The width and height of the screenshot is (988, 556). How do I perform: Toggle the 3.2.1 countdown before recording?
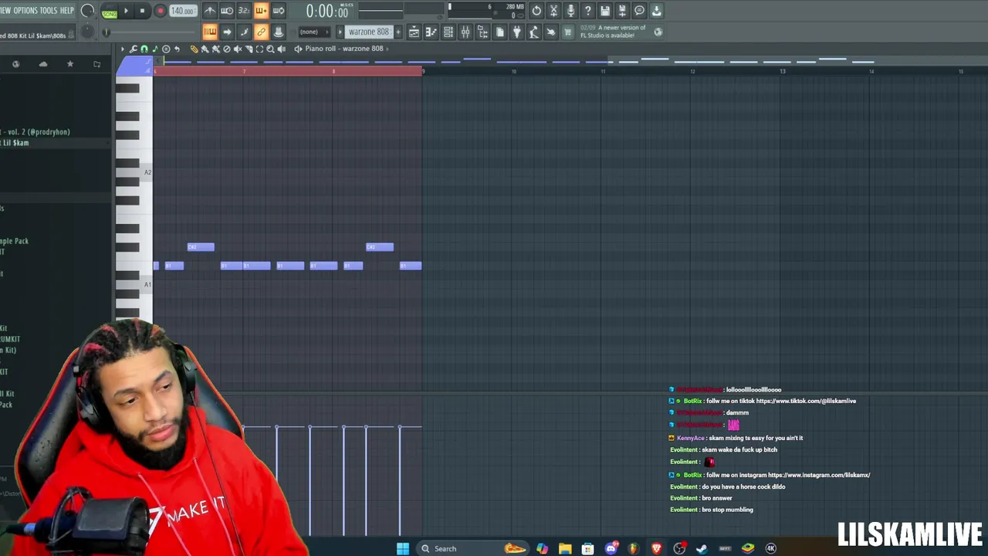(244, 11)
